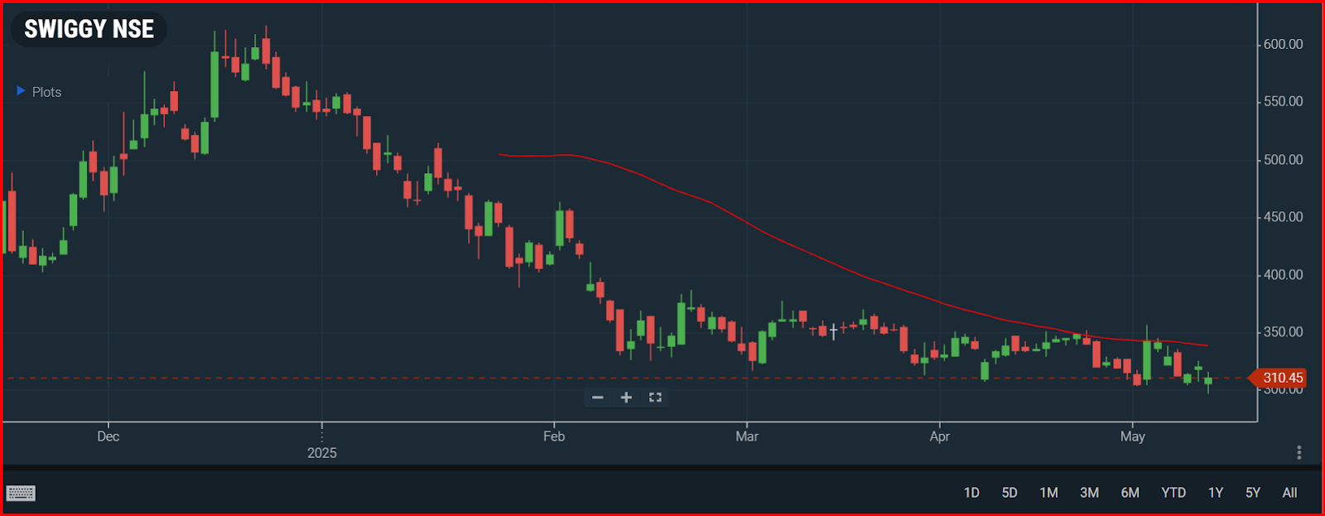
Task: Choose the 6M time range
Action: tap(1130, 493)
